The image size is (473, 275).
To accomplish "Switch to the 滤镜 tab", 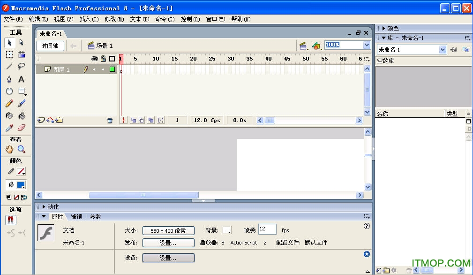I will tap(76, 216).
